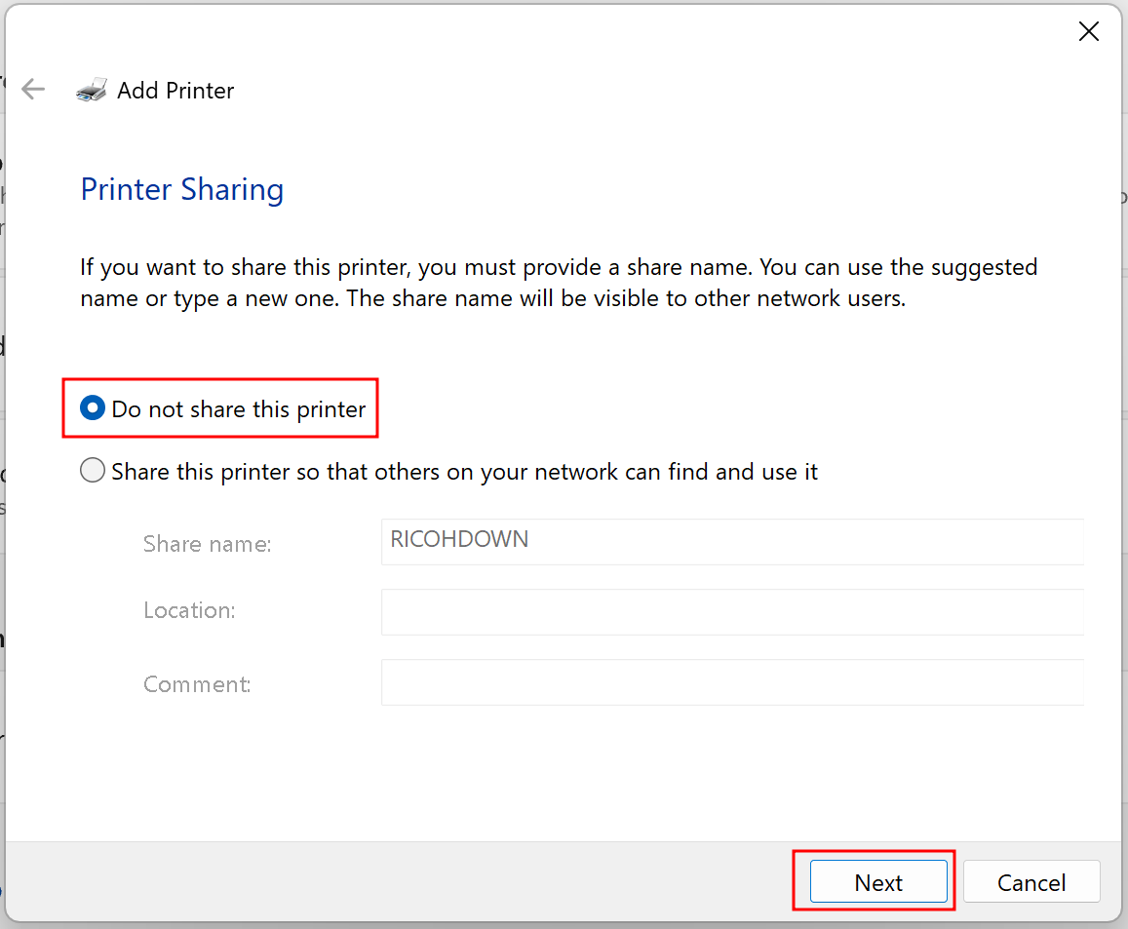
Task: Click the Next button
Action: pos(878,881)
